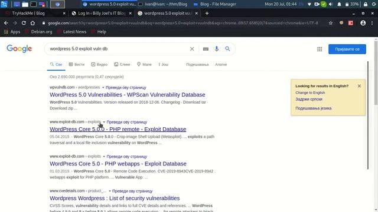Go to the browser home page

click(32, 23)
